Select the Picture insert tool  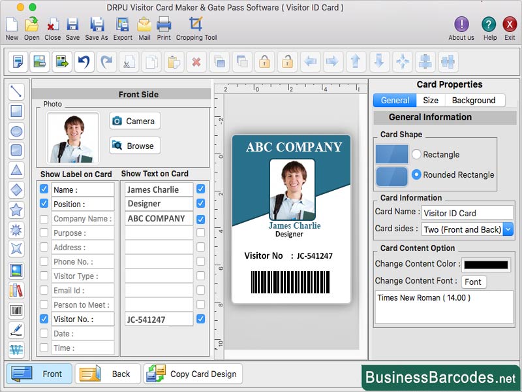pyautogui.click(x=16, y=269)
